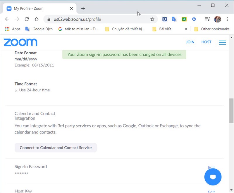Open the Apps shortcut in bookmarks bar

[x=13, y=29]
